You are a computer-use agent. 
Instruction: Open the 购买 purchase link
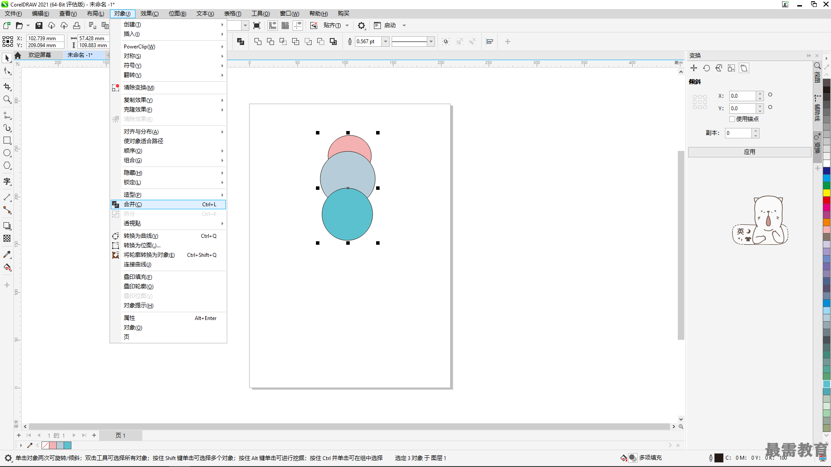tap(344, 14)
